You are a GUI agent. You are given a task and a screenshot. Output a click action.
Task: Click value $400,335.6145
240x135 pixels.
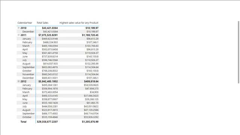[x=50, y=96]
